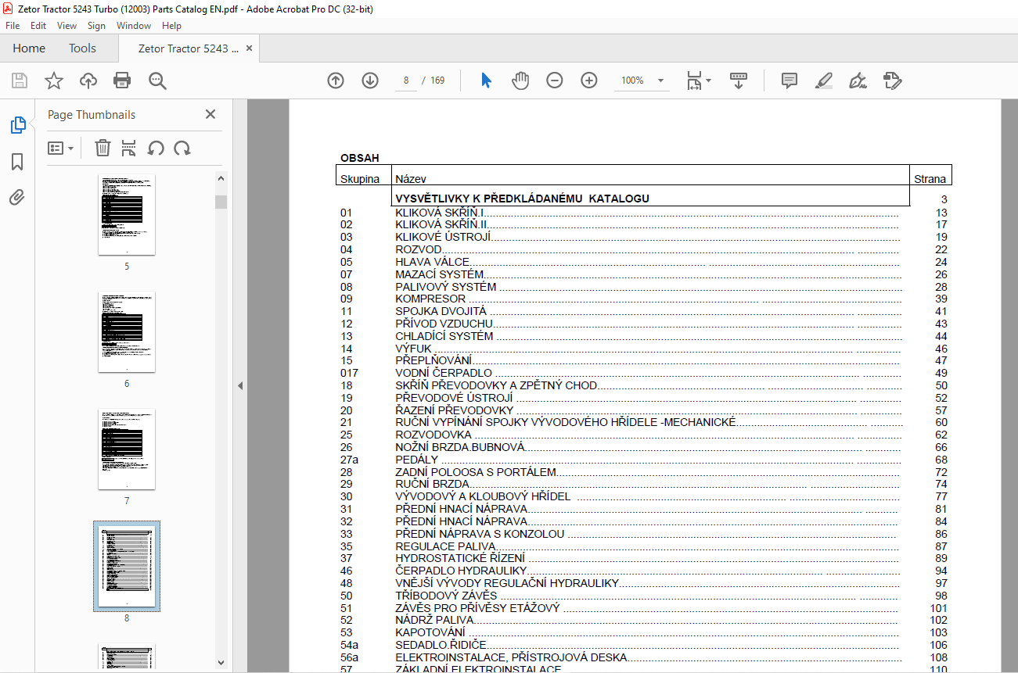Upload file to cloud icon

click(x=88, y=81)
